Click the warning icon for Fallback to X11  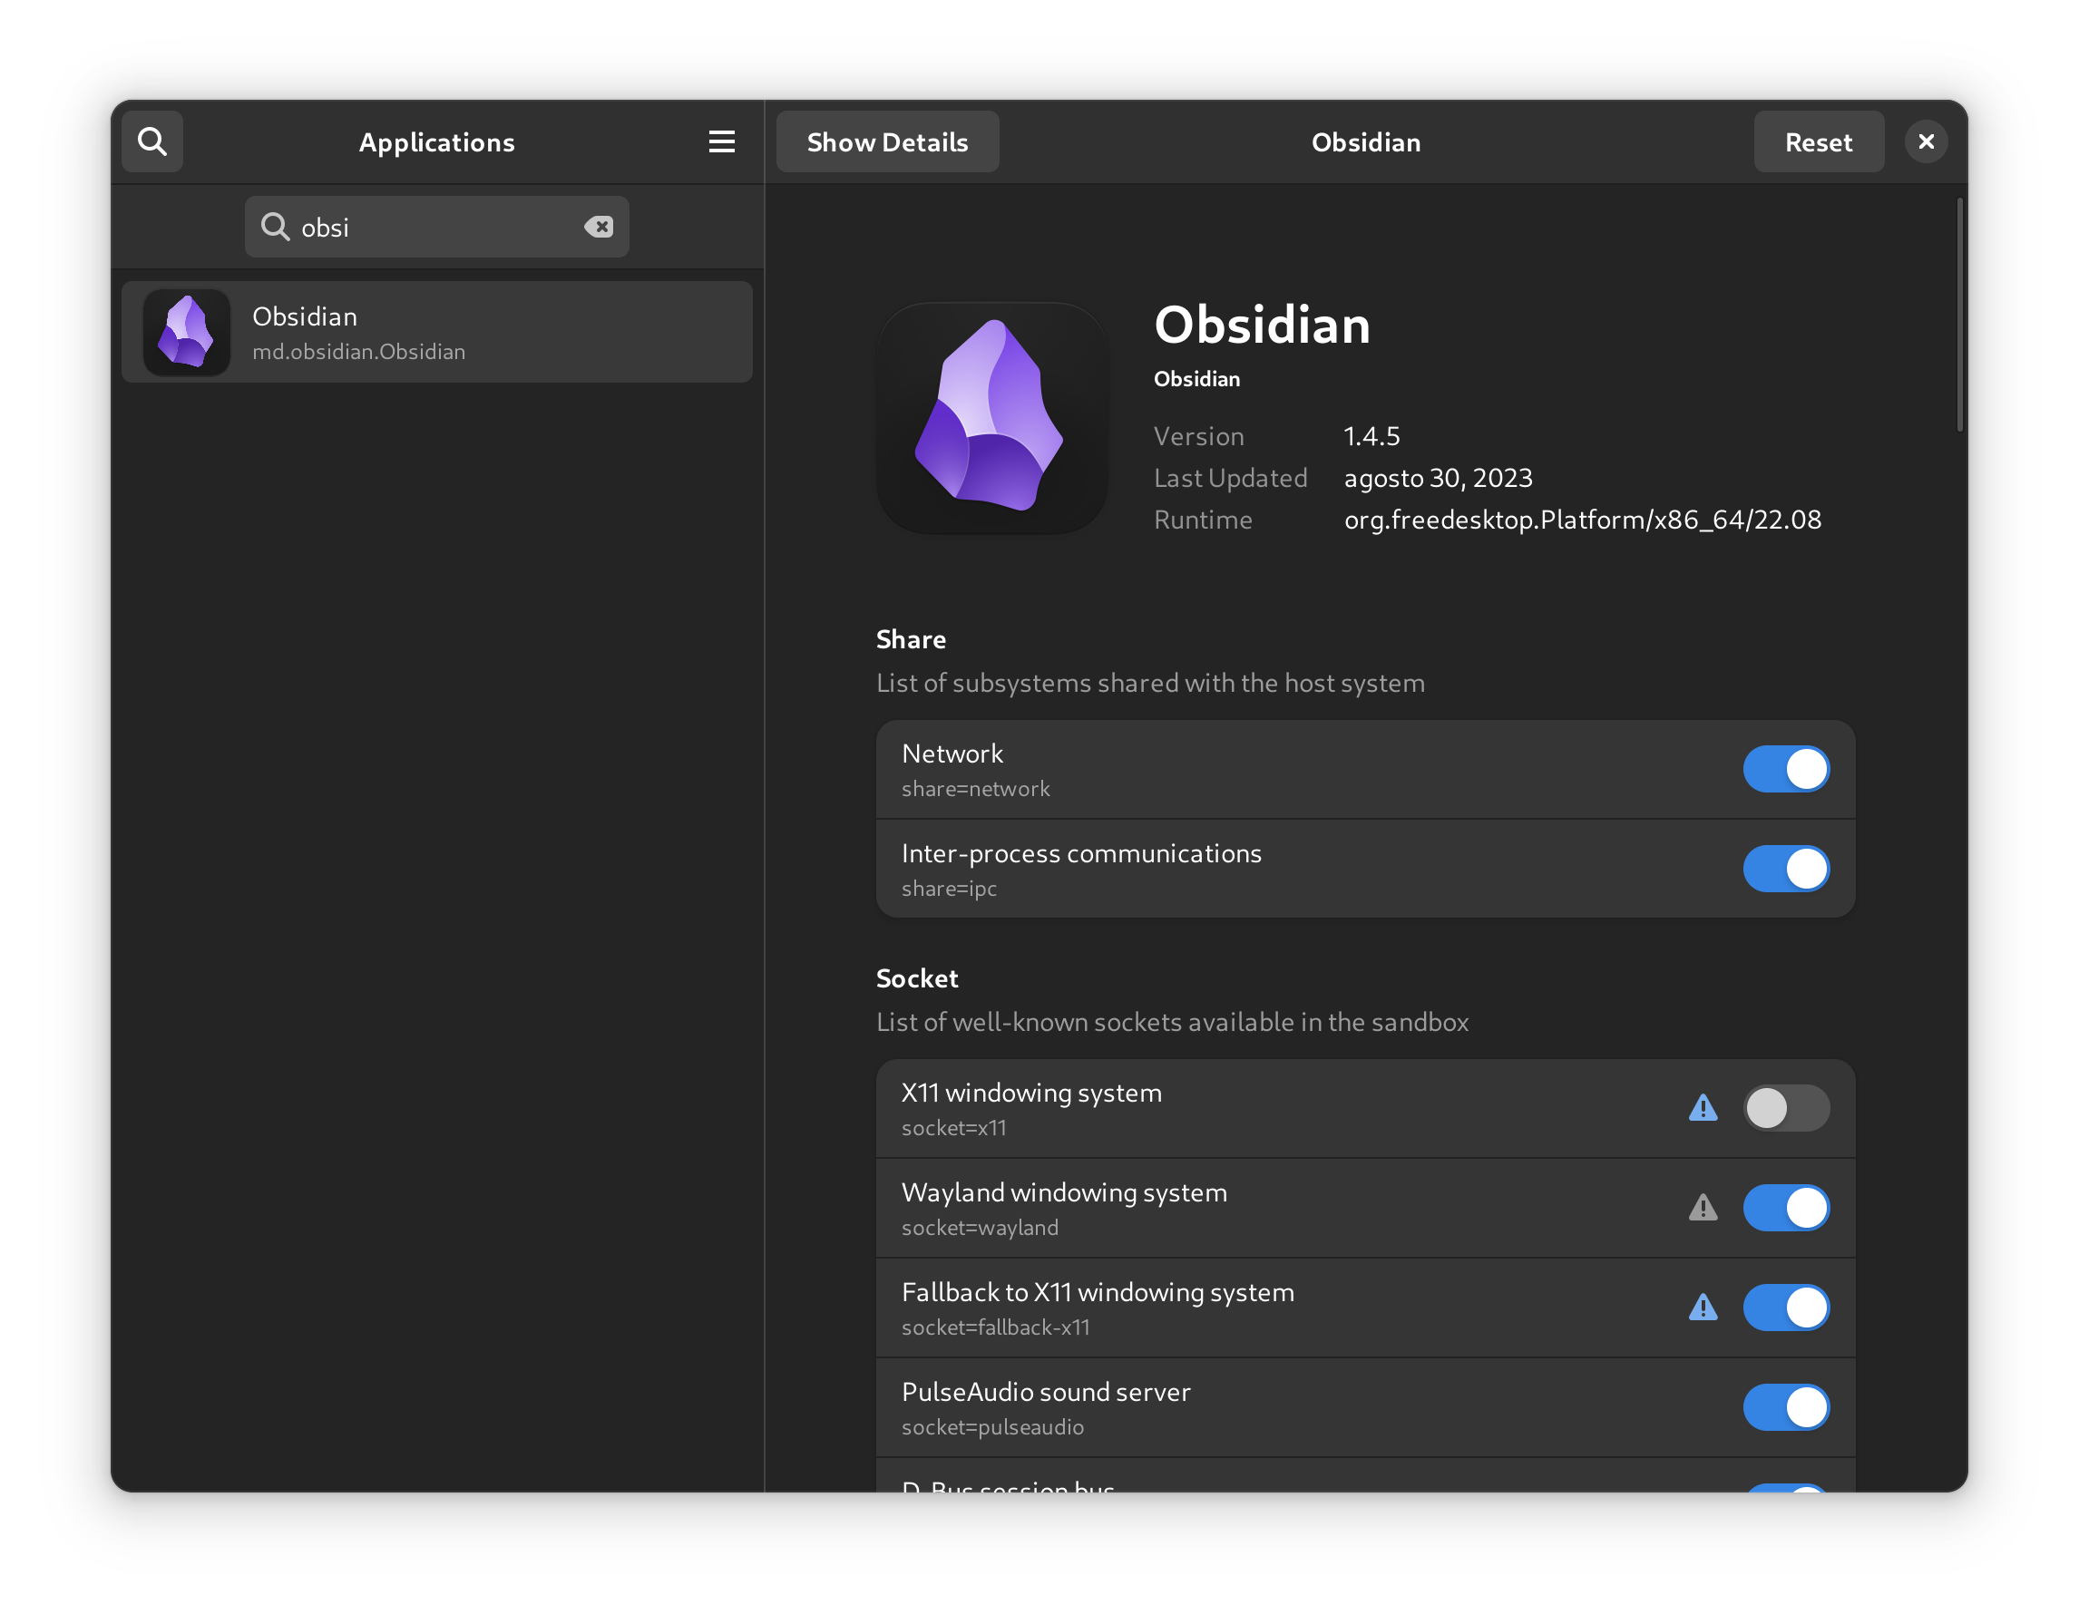tap(1703, 1308)
